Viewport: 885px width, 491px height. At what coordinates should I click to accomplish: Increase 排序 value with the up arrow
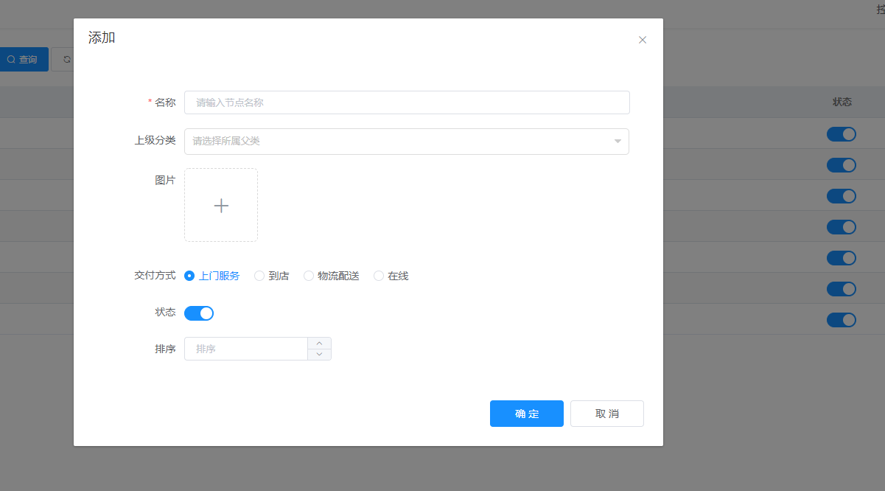pyautogui.click(x=319, y=343)
